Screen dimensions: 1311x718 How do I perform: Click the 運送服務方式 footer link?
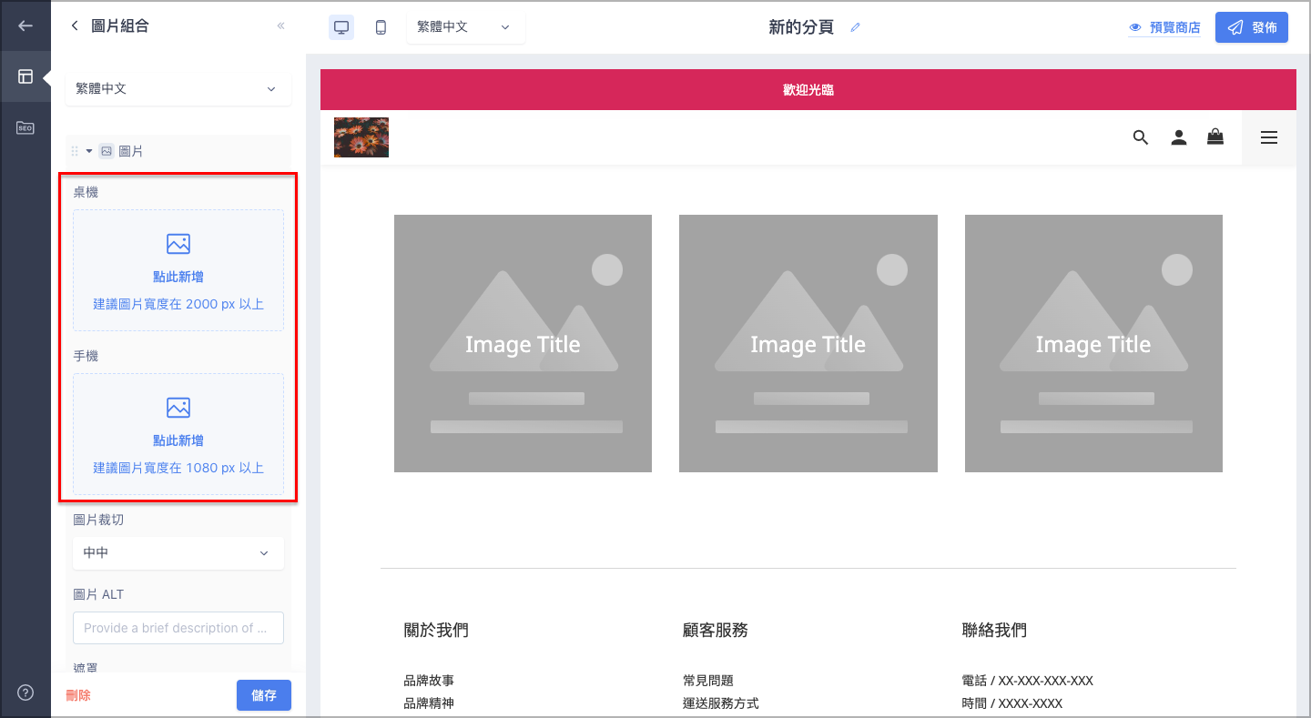pyautogui.click(x=721, y=703)
